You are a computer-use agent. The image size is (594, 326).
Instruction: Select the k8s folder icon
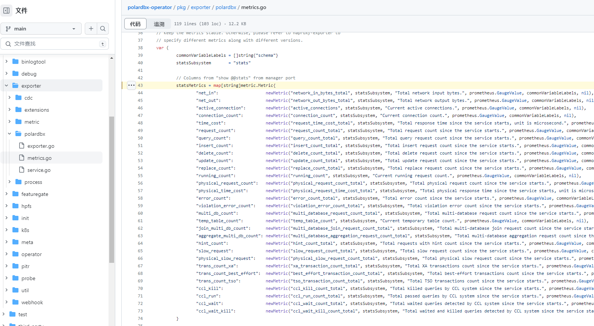tap(15, 230)
